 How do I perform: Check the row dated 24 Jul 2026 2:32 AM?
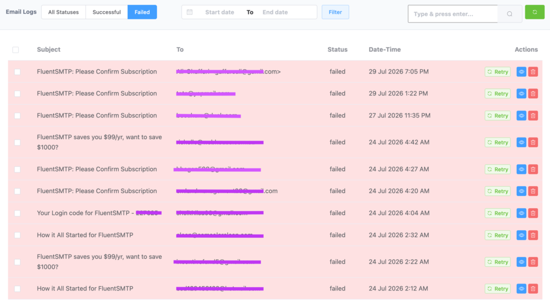pyautogui.click(x=17, y=235)
